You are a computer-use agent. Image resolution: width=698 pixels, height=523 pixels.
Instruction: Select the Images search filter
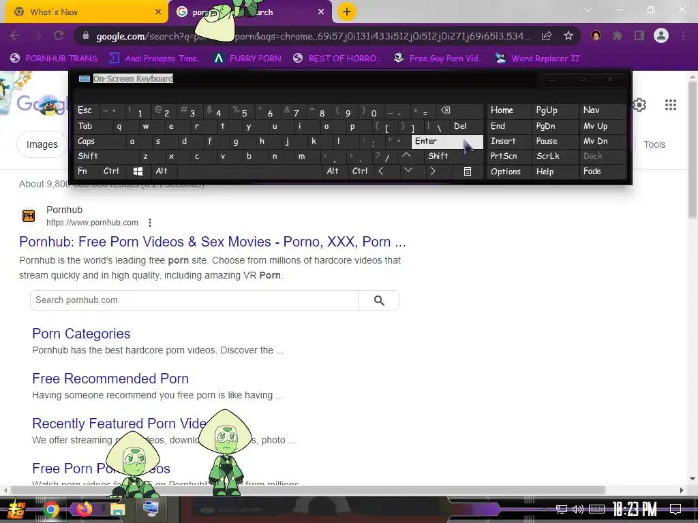tap(42, 144)
